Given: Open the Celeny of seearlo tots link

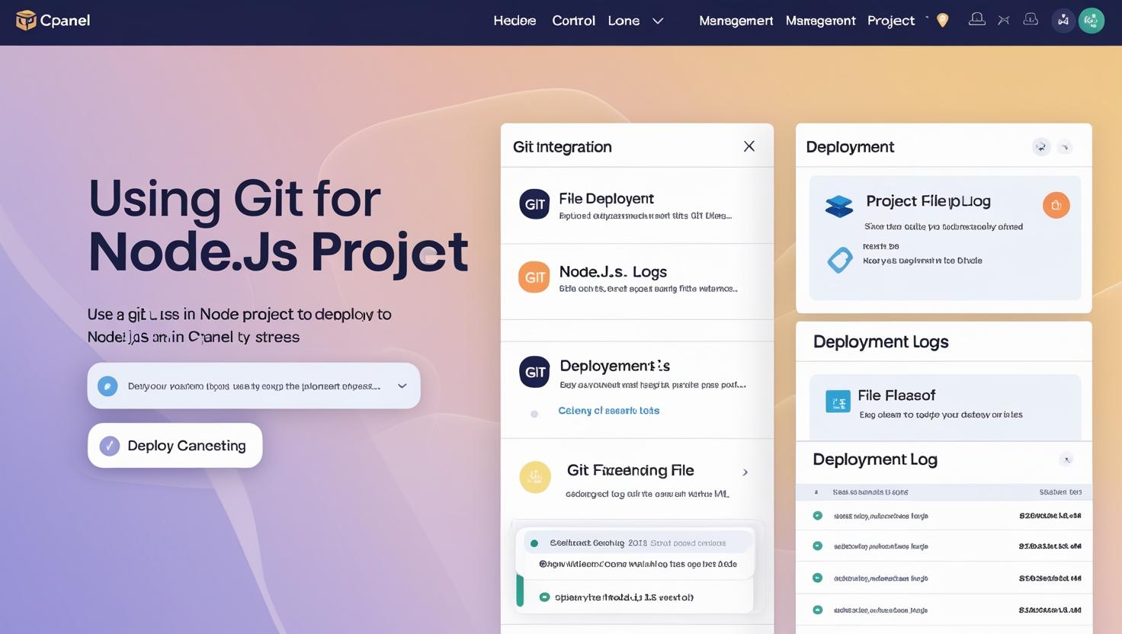Looking at the screenshot, I should coord(608,411).
